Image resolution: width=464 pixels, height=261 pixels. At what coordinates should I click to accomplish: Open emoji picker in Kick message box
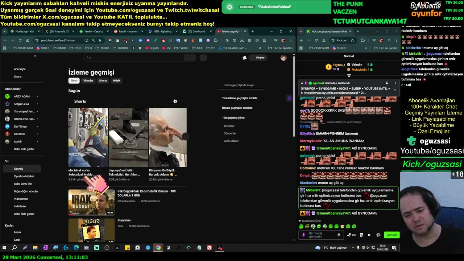(x=339, y=235)
